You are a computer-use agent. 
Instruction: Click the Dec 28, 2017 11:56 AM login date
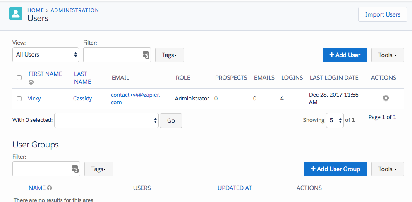coord(334,98)
